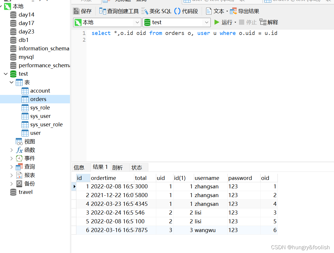Click the Save (保存) disk icon

pyautogui.click(x=76, y=11)
